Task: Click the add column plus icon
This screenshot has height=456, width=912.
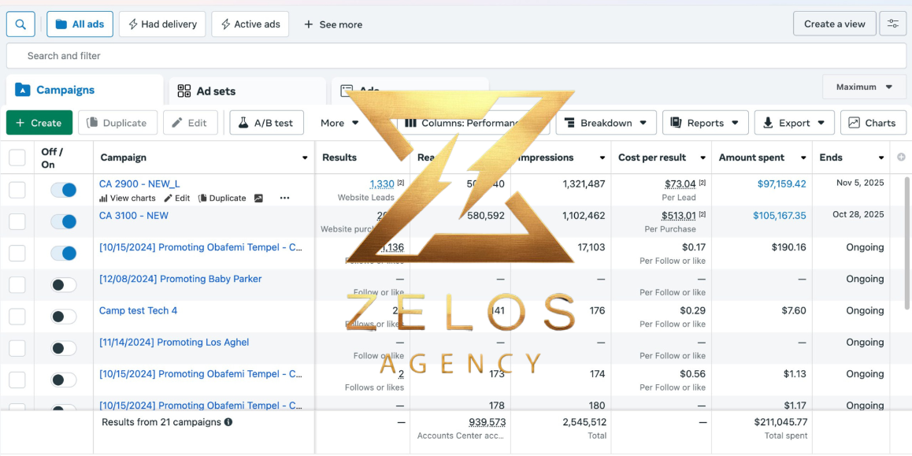Action: [901, 157]
